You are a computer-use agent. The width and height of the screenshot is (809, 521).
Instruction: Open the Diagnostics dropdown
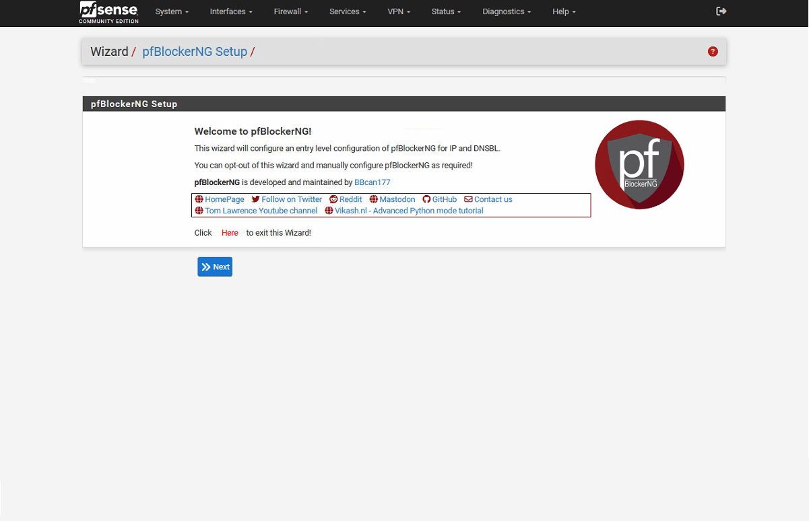[x=507, y=11]
